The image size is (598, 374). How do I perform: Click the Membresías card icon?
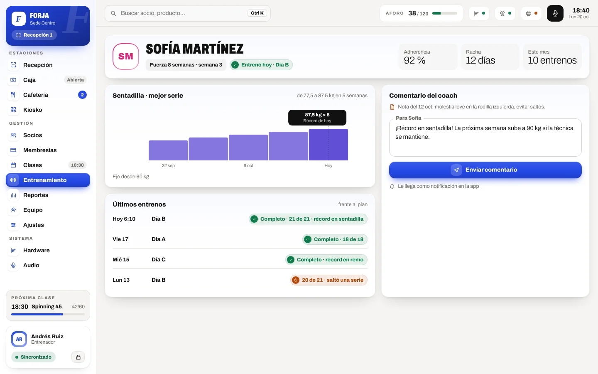[x=13, y=150]
